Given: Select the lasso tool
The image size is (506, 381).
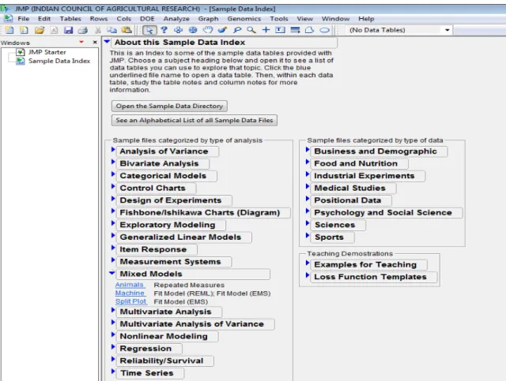Looking at the screenshot, I should [237, 30].
